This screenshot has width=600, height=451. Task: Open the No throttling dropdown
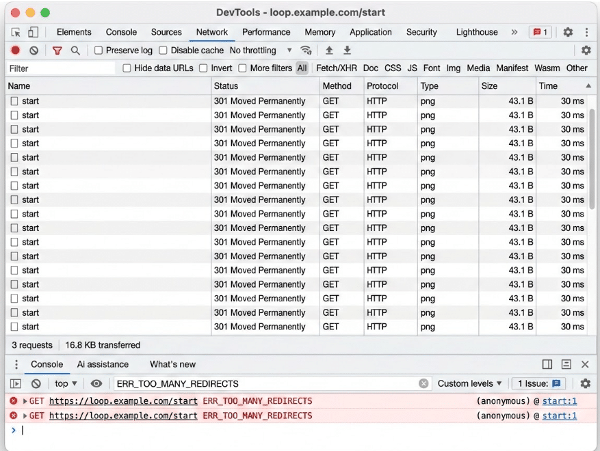(x=261, y=51)
